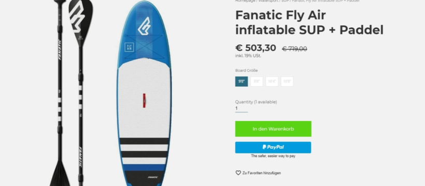This screenshot has height=186, width=425.
Task: Pay with the PayPal button
Action: 273,147
